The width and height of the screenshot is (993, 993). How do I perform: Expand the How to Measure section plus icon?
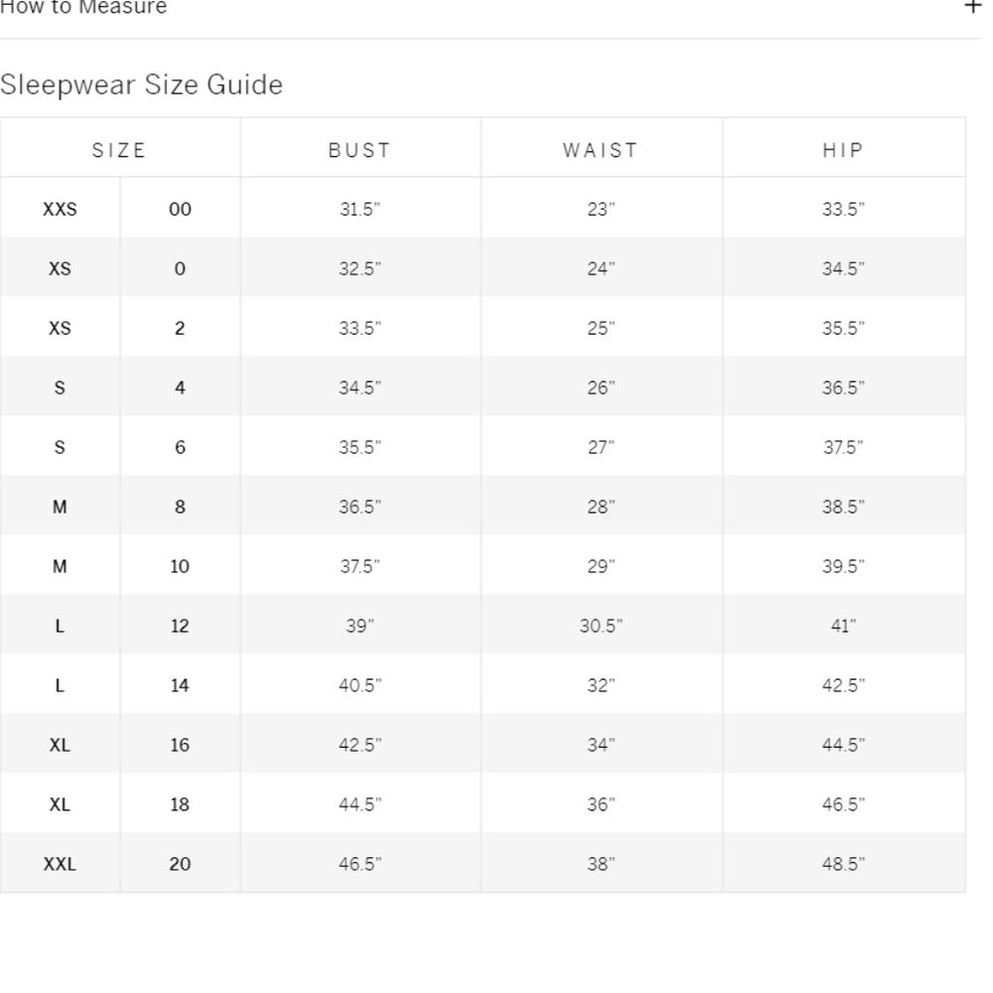click(x=973, y=6)
